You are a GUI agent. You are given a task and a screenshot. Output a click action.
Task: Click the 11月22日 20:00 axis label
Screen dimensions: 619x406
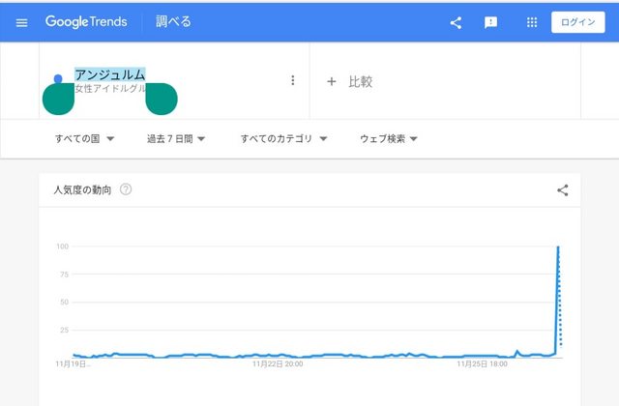(278, 363)
